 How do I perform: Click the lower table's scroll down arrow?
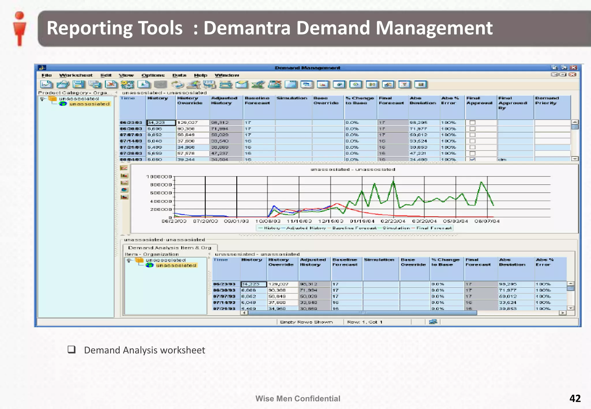571,308
